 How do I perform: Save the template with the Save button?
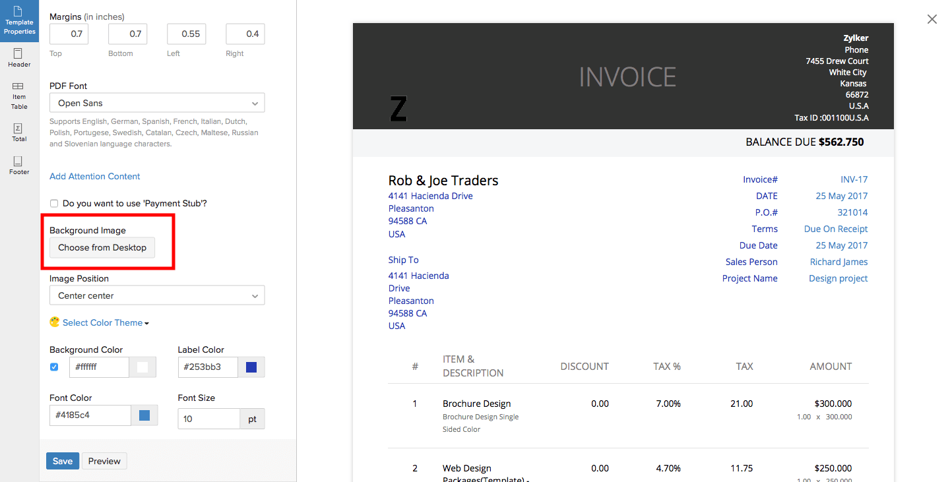[x=63, y=461]
